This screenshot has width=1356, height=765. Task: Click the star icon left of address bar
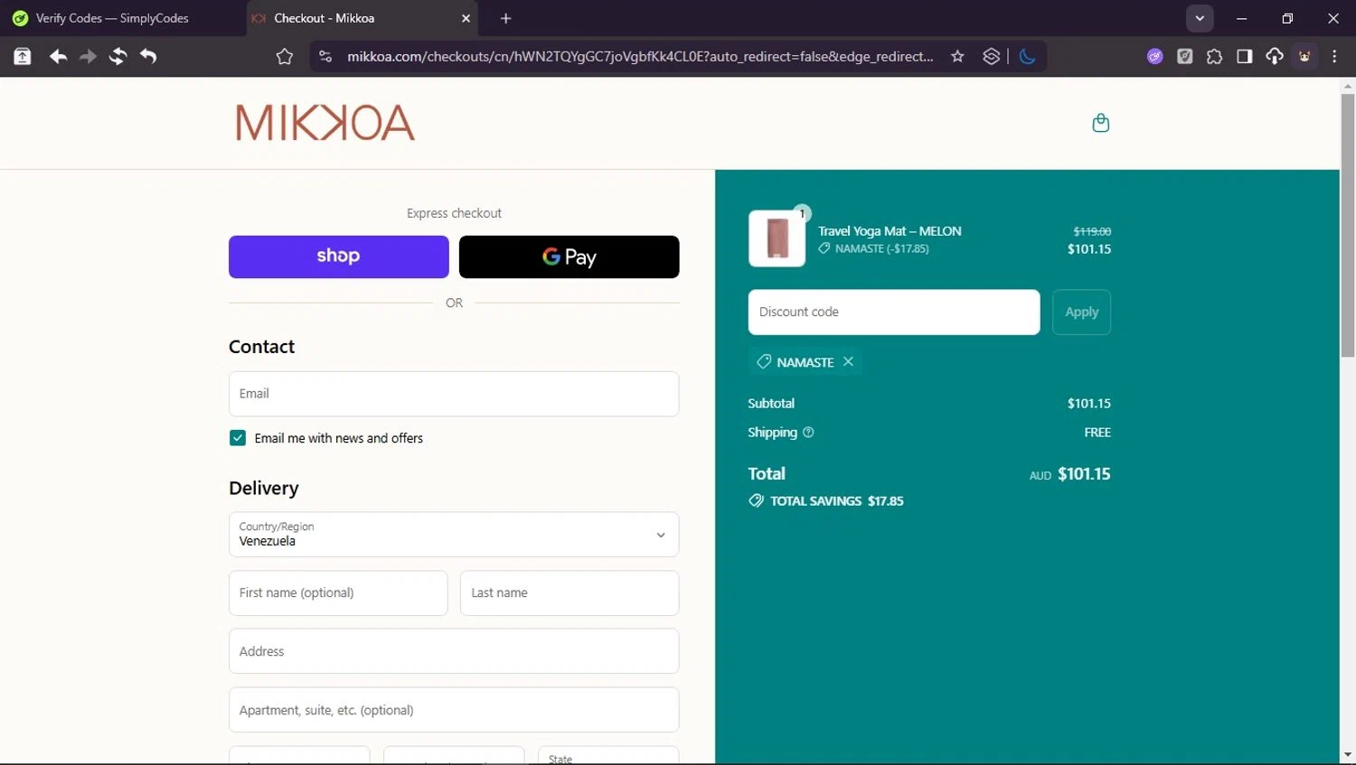coord(285,57)
